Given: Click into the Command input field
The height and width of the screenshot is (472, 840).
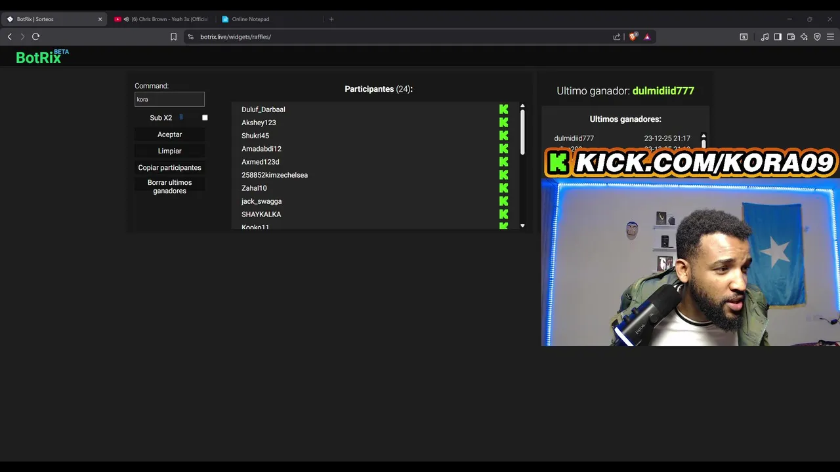Looking at the screenshot, I should pyautogui.click(x=169, y=99).
